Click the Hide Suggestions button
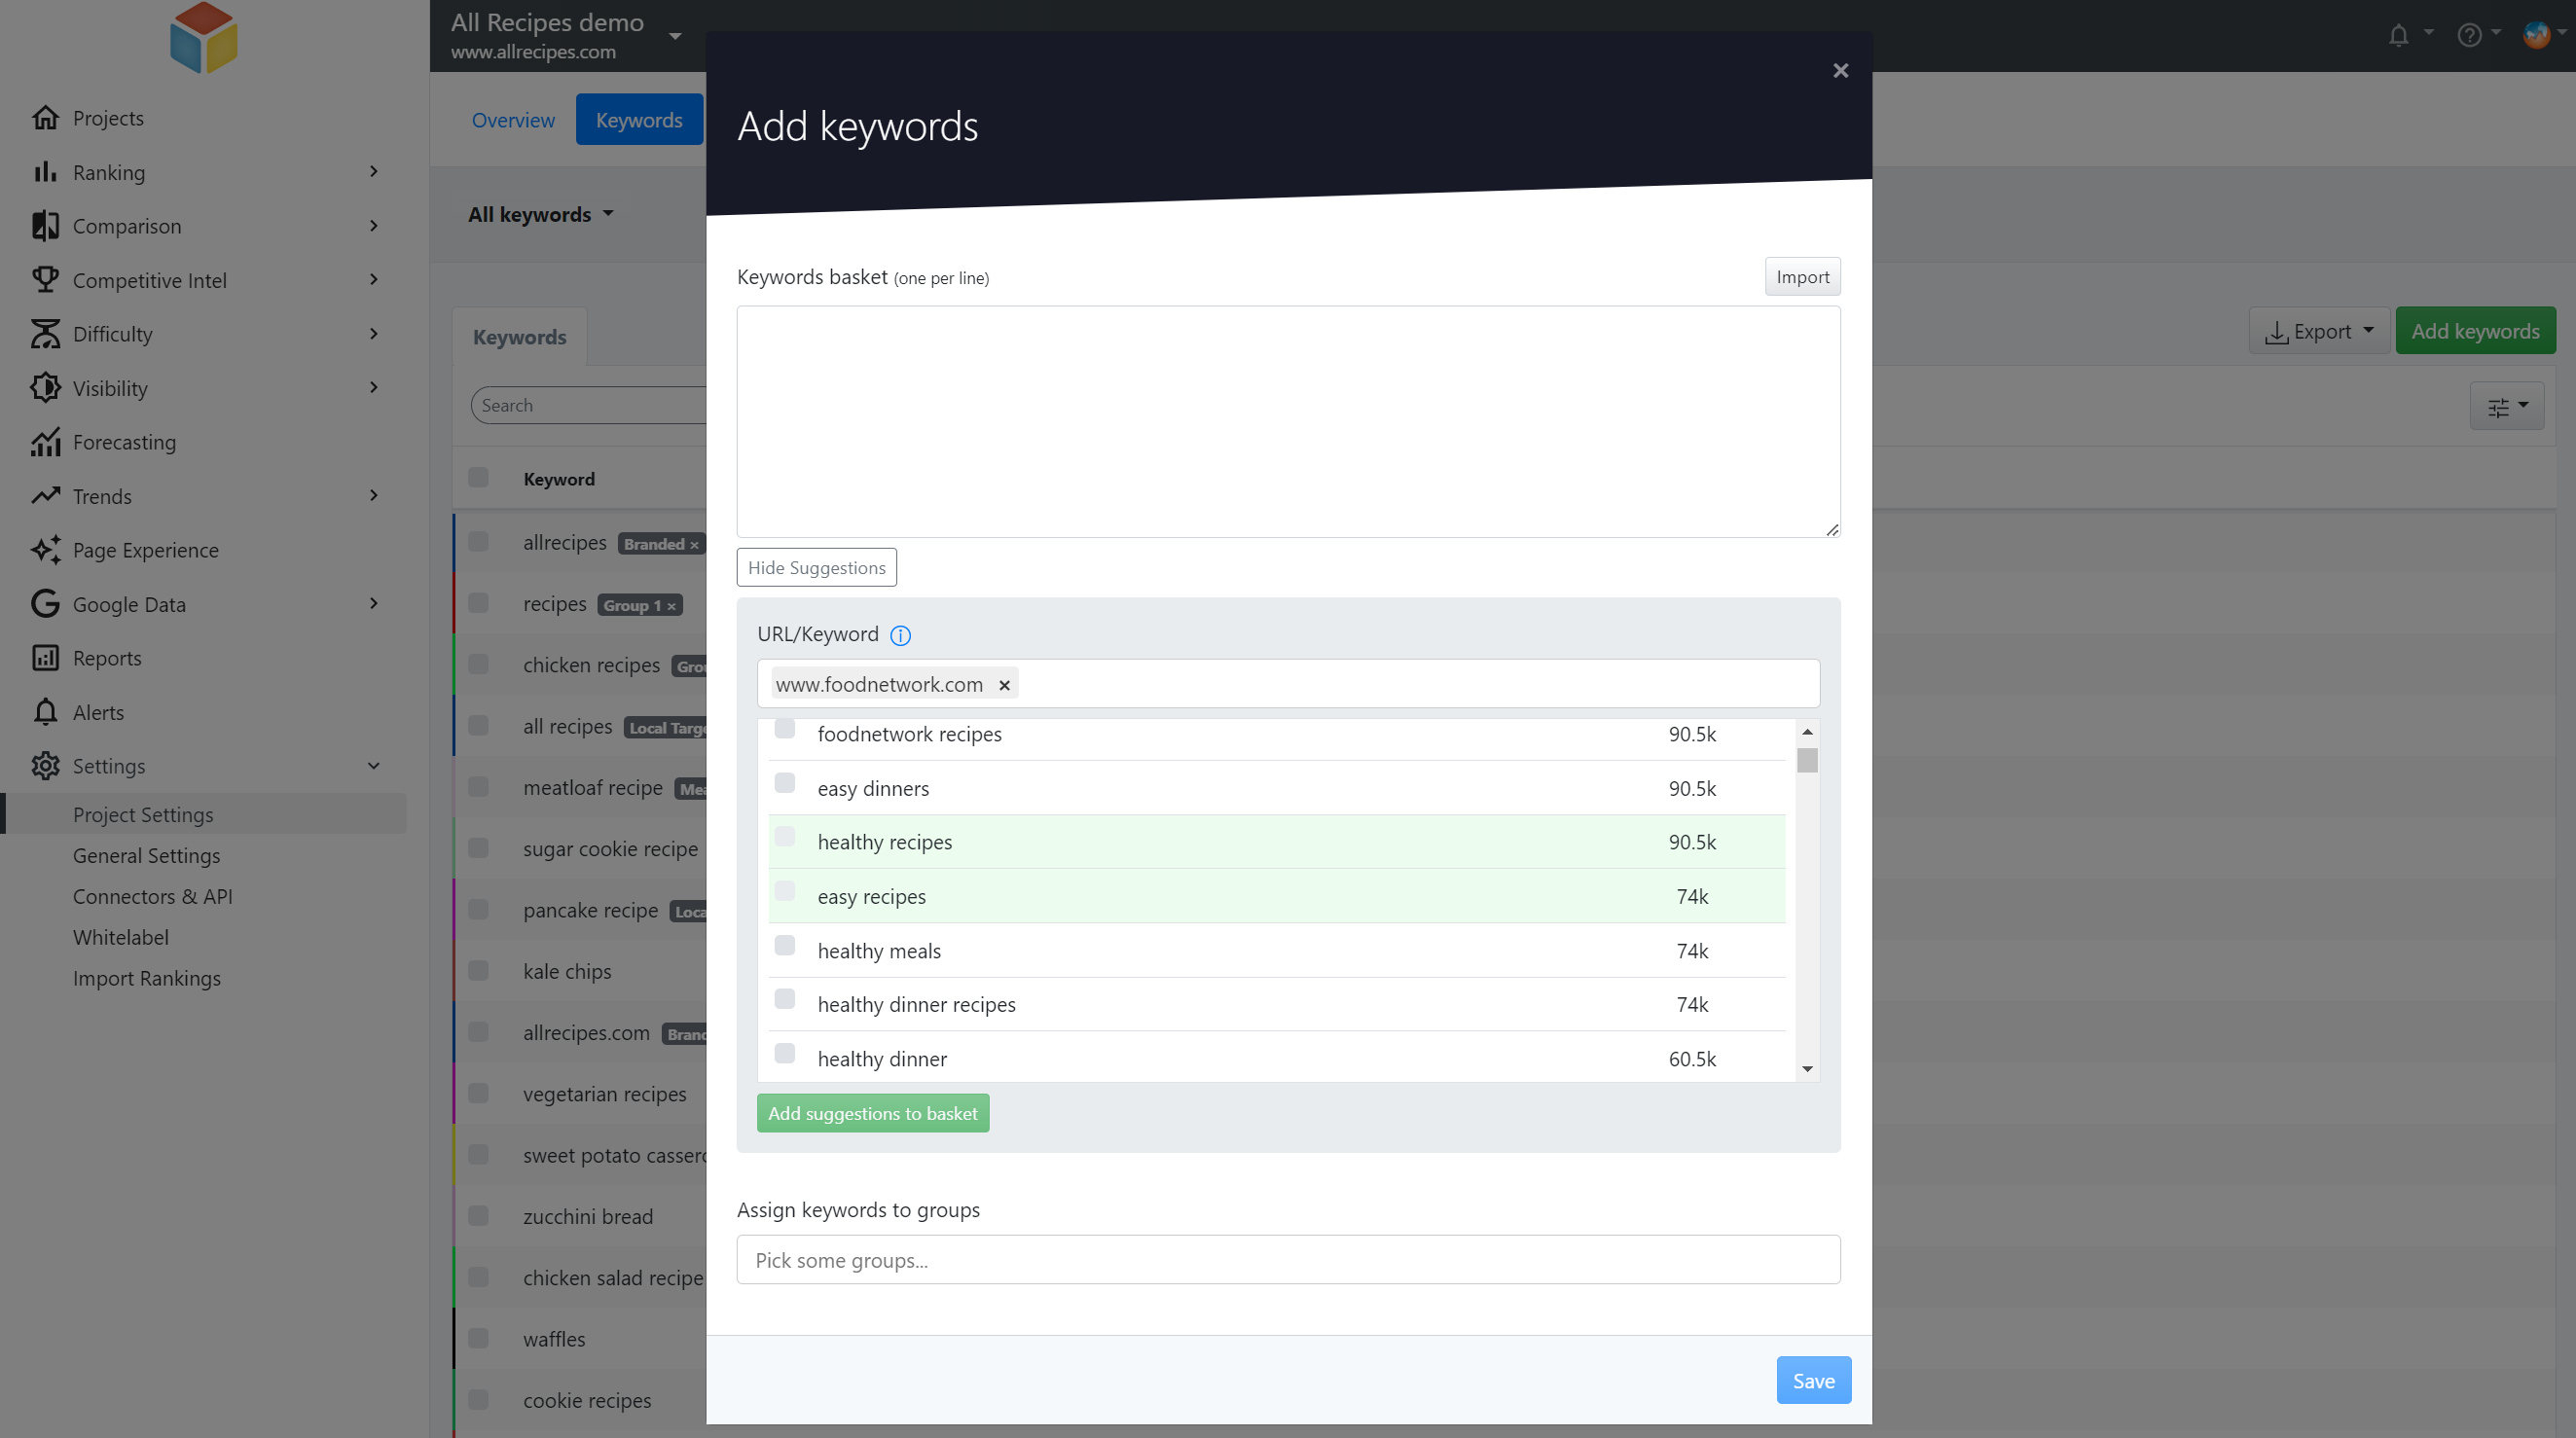Viewport: 2576px width, 1438px height. click(x=816, y=568)
